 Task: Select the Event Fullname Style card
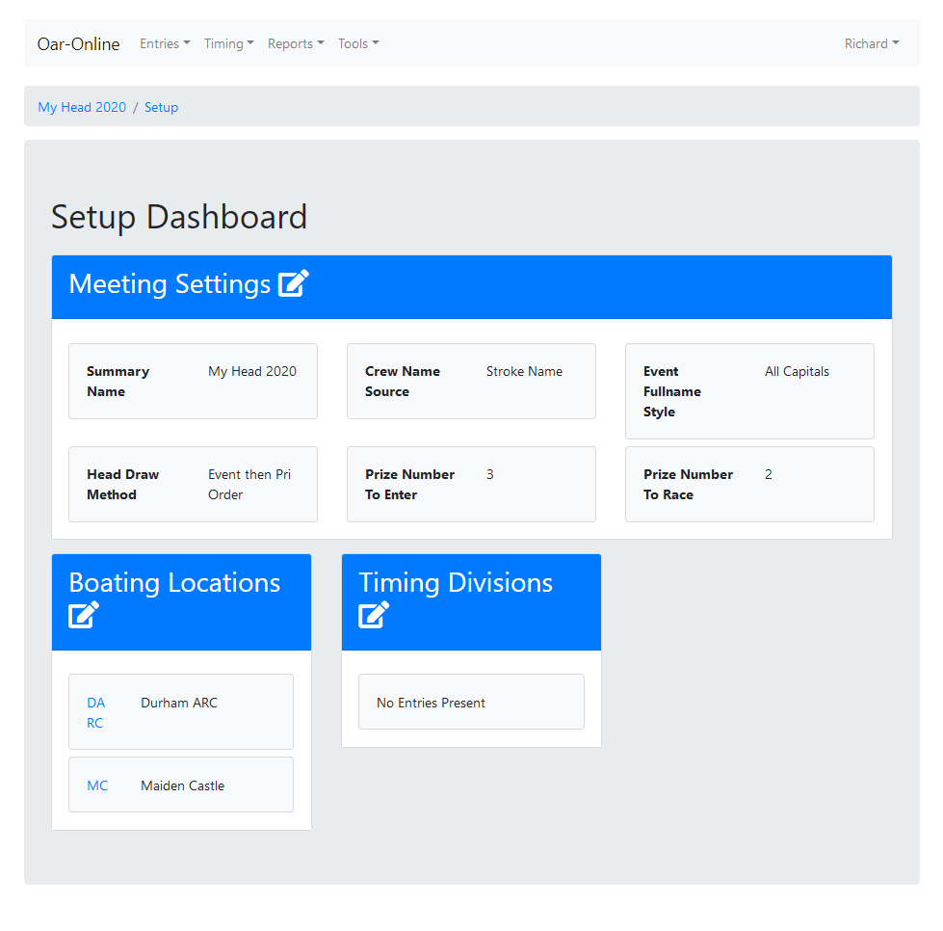(x=748, y=391)
